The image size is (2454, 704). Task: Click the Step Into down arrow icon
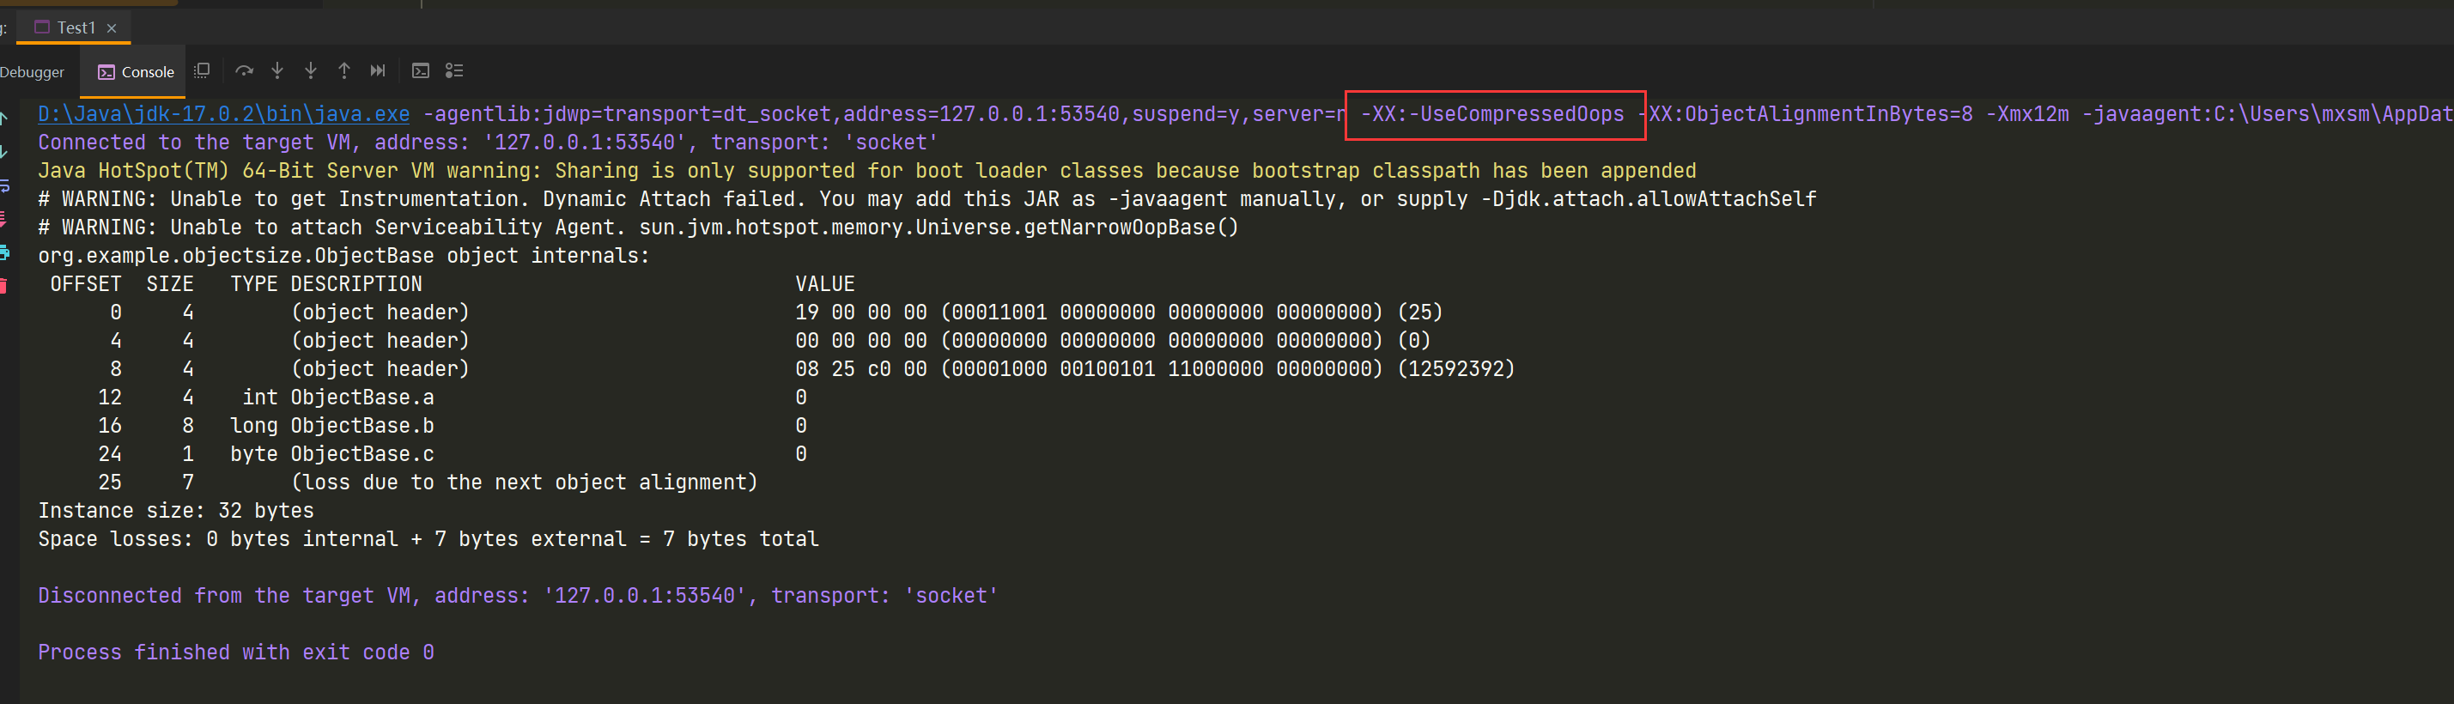pos(277,70)
